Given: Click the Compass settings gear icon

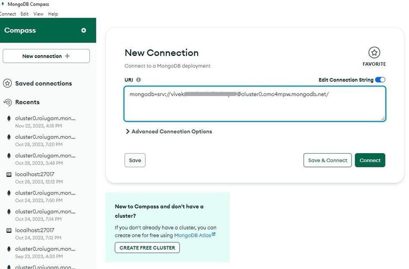Looking at the screenshot, I should pyautogui.click(x=84, y=30).
